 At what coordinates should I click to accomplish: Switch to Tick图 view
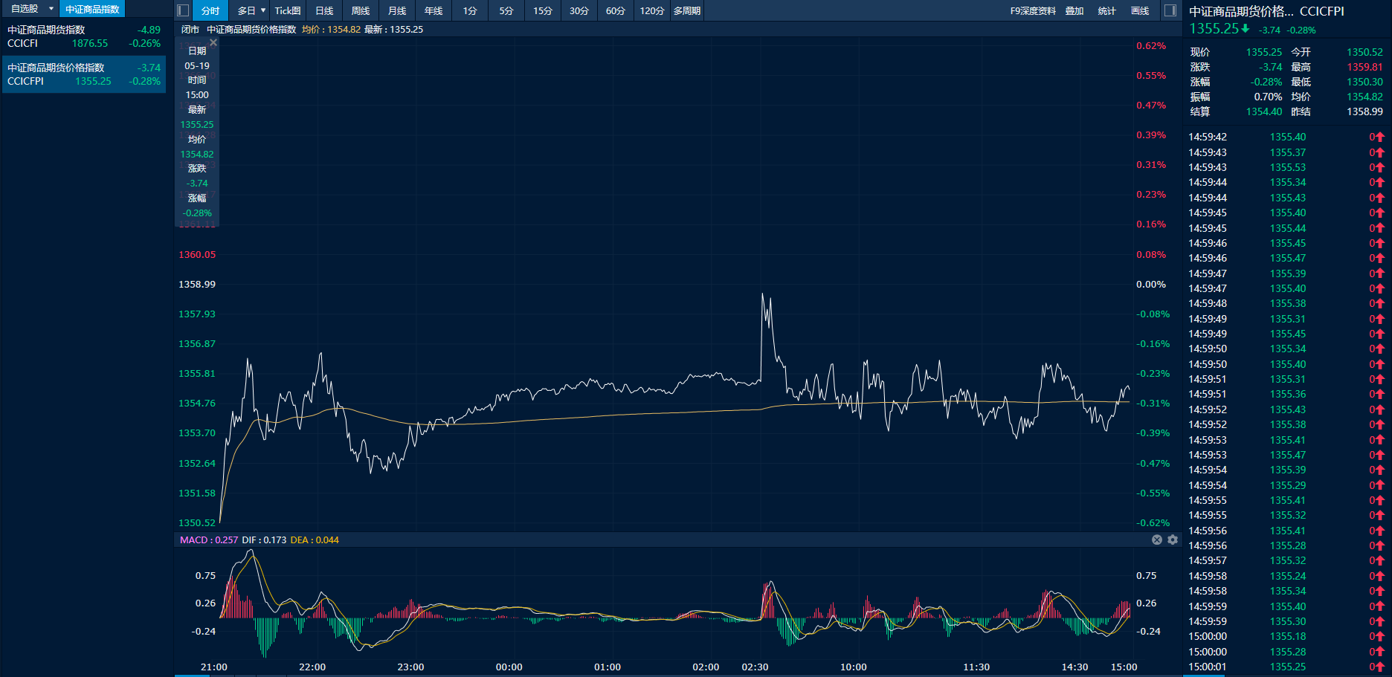288,10
